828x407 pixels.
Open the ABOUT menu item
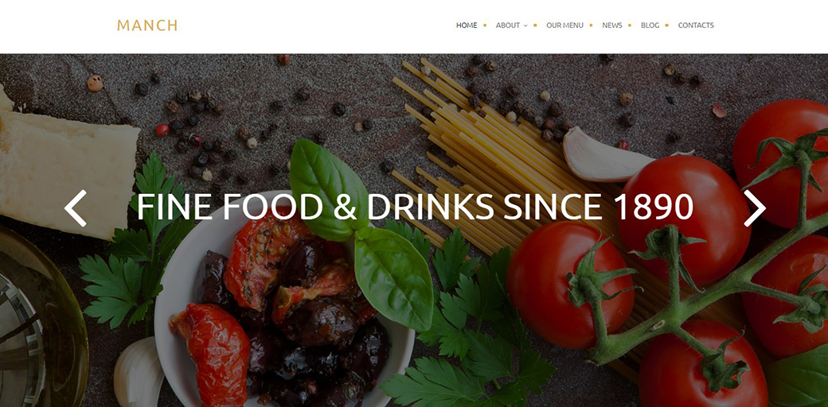pyautogui.click(x=507, y=25)
